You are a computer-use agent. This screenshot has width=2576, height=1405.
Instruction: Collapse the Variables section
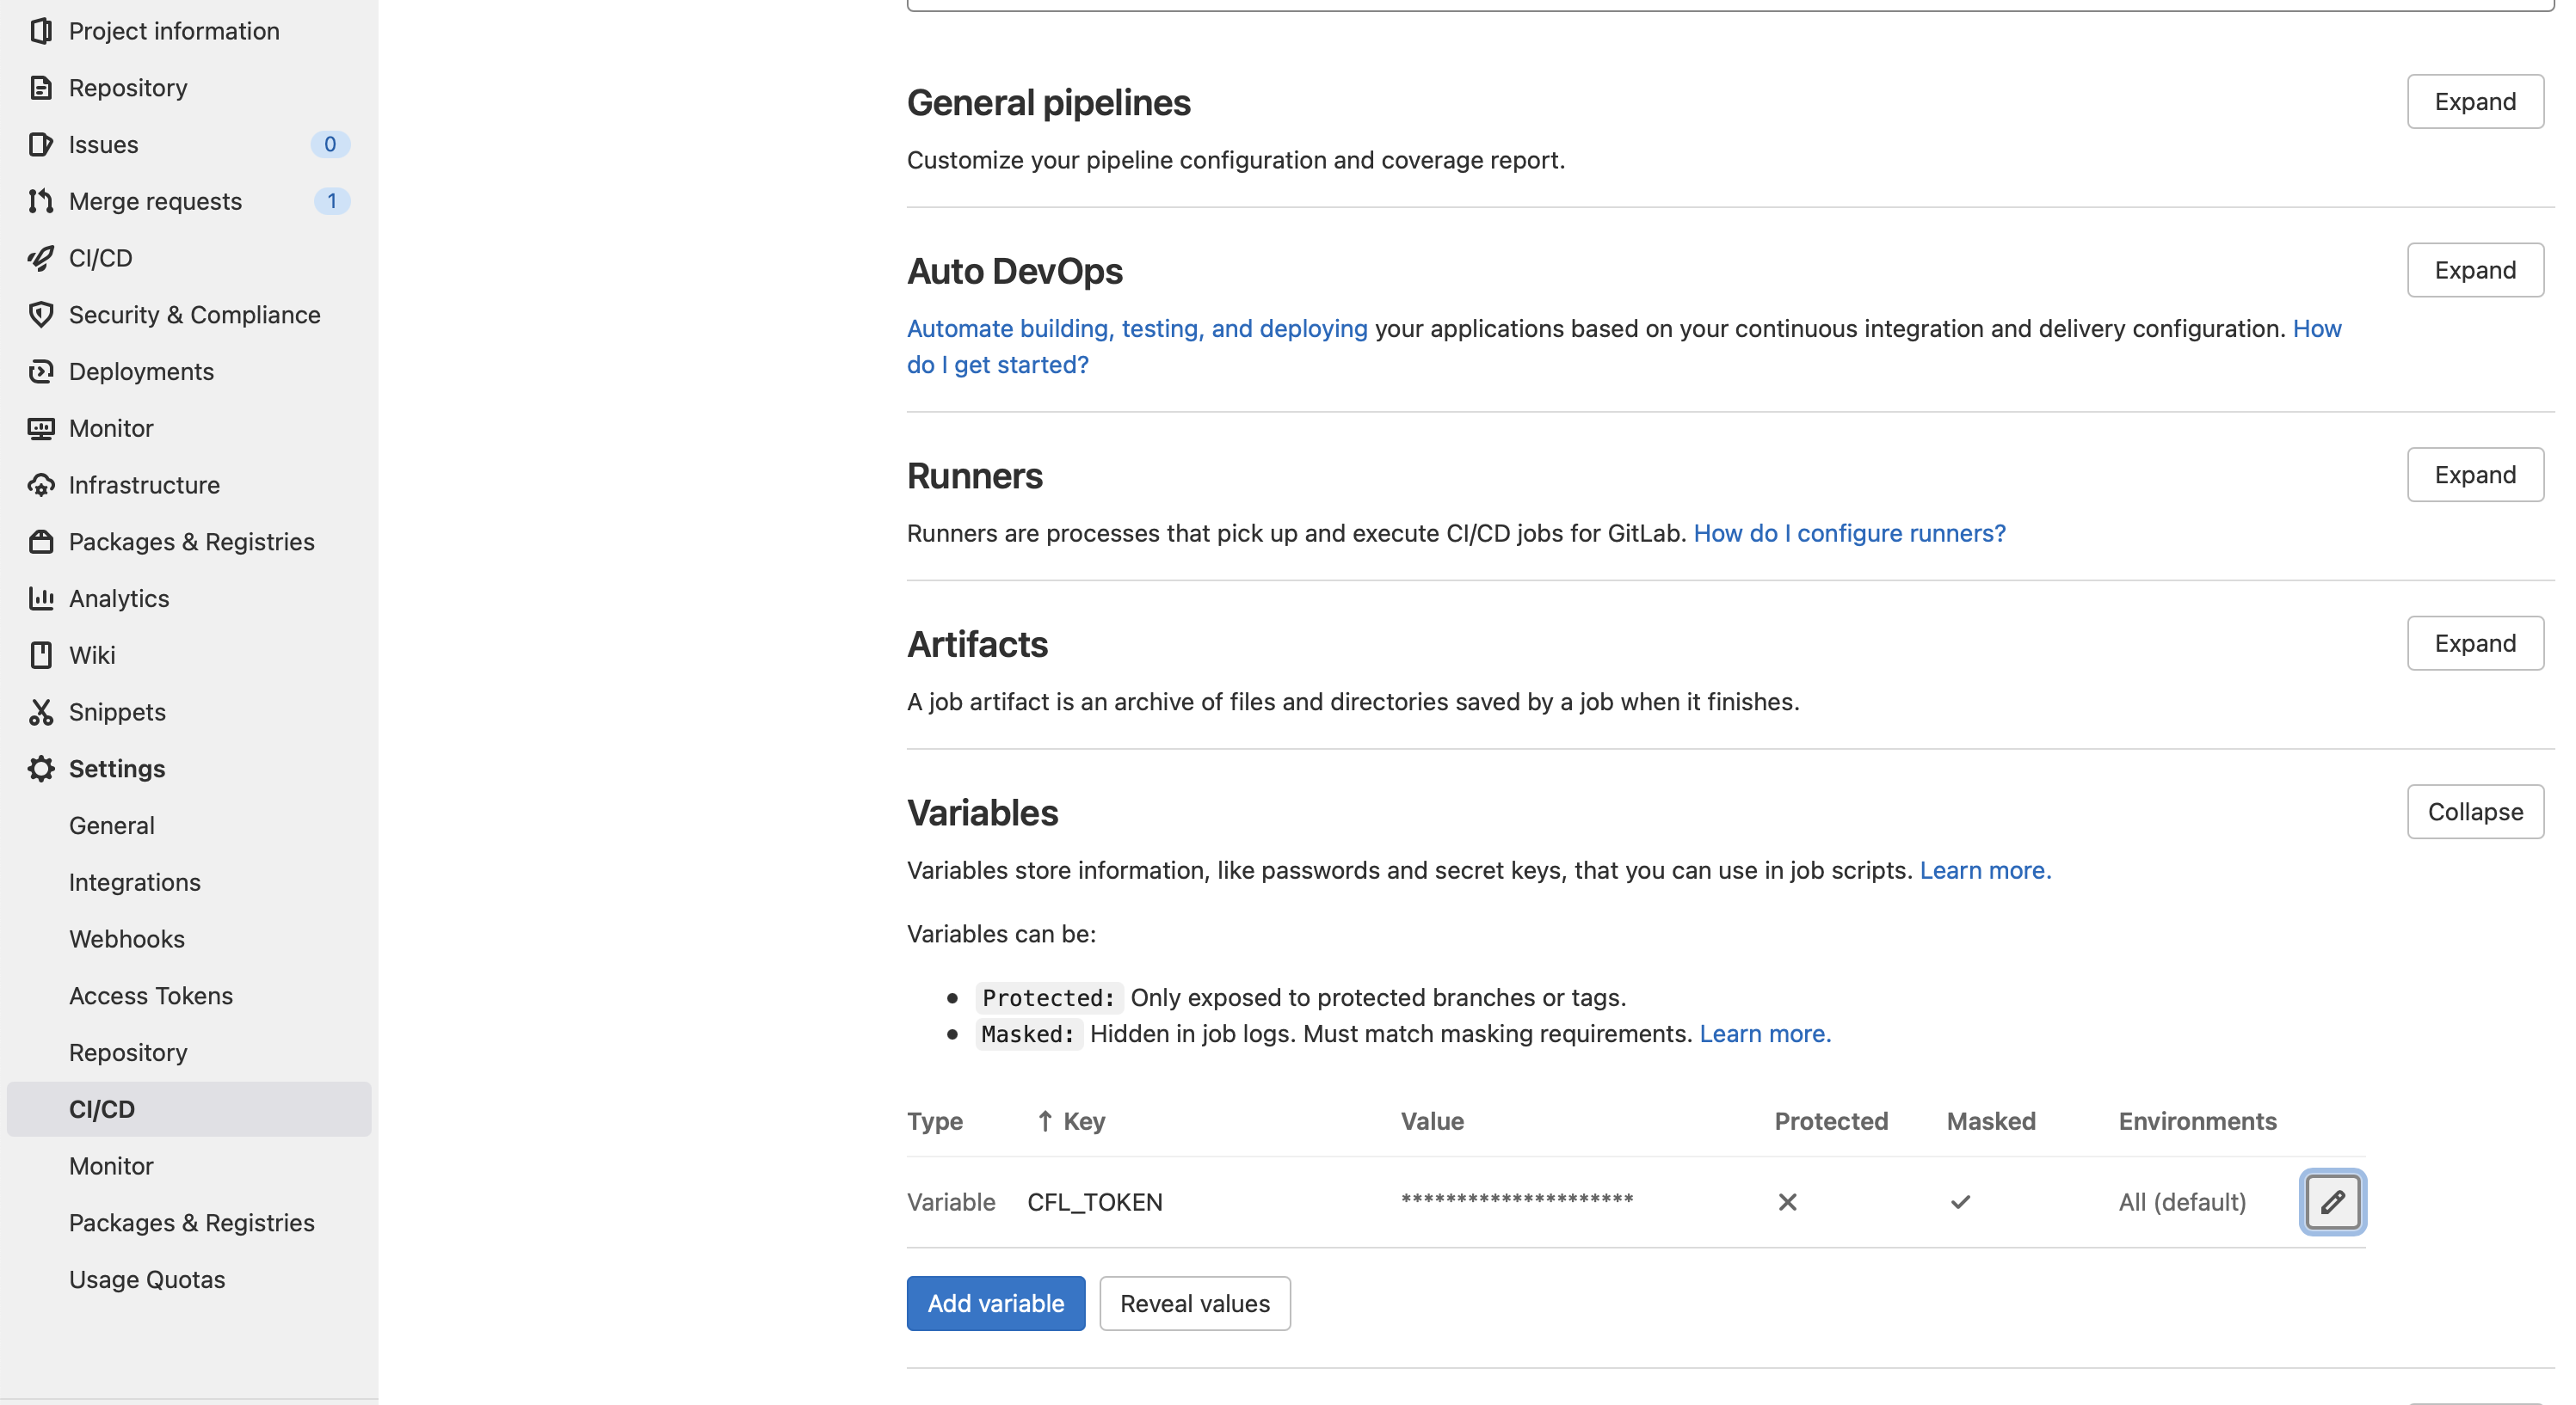2474,812
